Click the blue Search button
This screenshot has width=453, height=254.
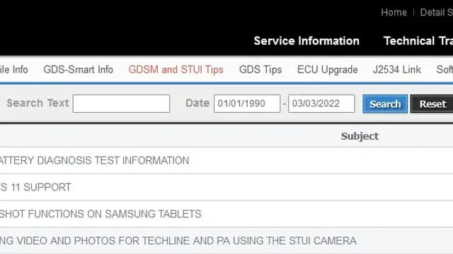click(x=385, y=104)
